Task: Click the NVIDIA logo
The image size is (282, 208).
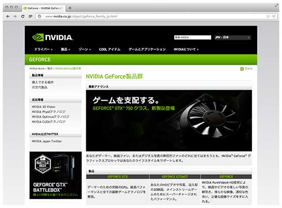Action: pos(53,38)
